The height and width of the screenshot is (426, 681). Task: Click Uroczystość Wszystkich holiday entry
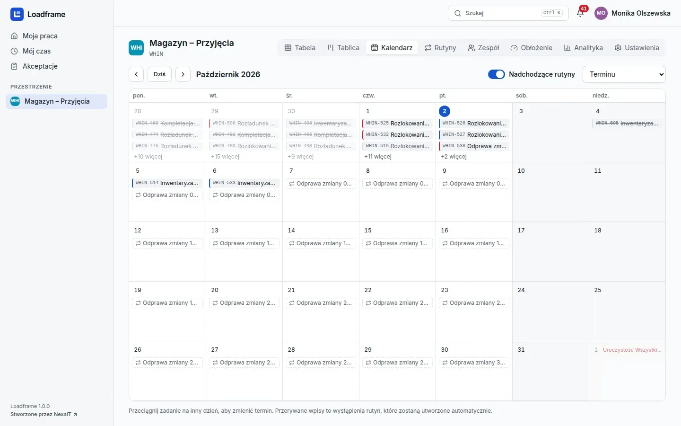click(632, 350)
